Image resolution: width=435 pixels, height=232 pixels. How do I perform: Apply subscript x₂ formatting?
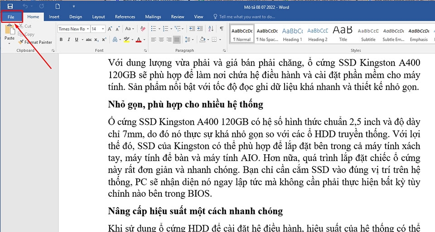point(96,40)
